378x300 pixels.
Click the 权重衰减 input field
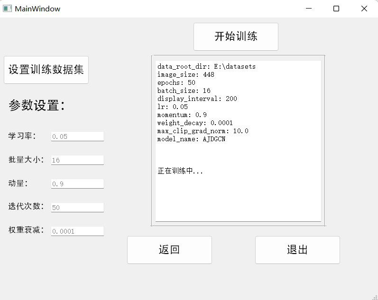click(77, 231)
